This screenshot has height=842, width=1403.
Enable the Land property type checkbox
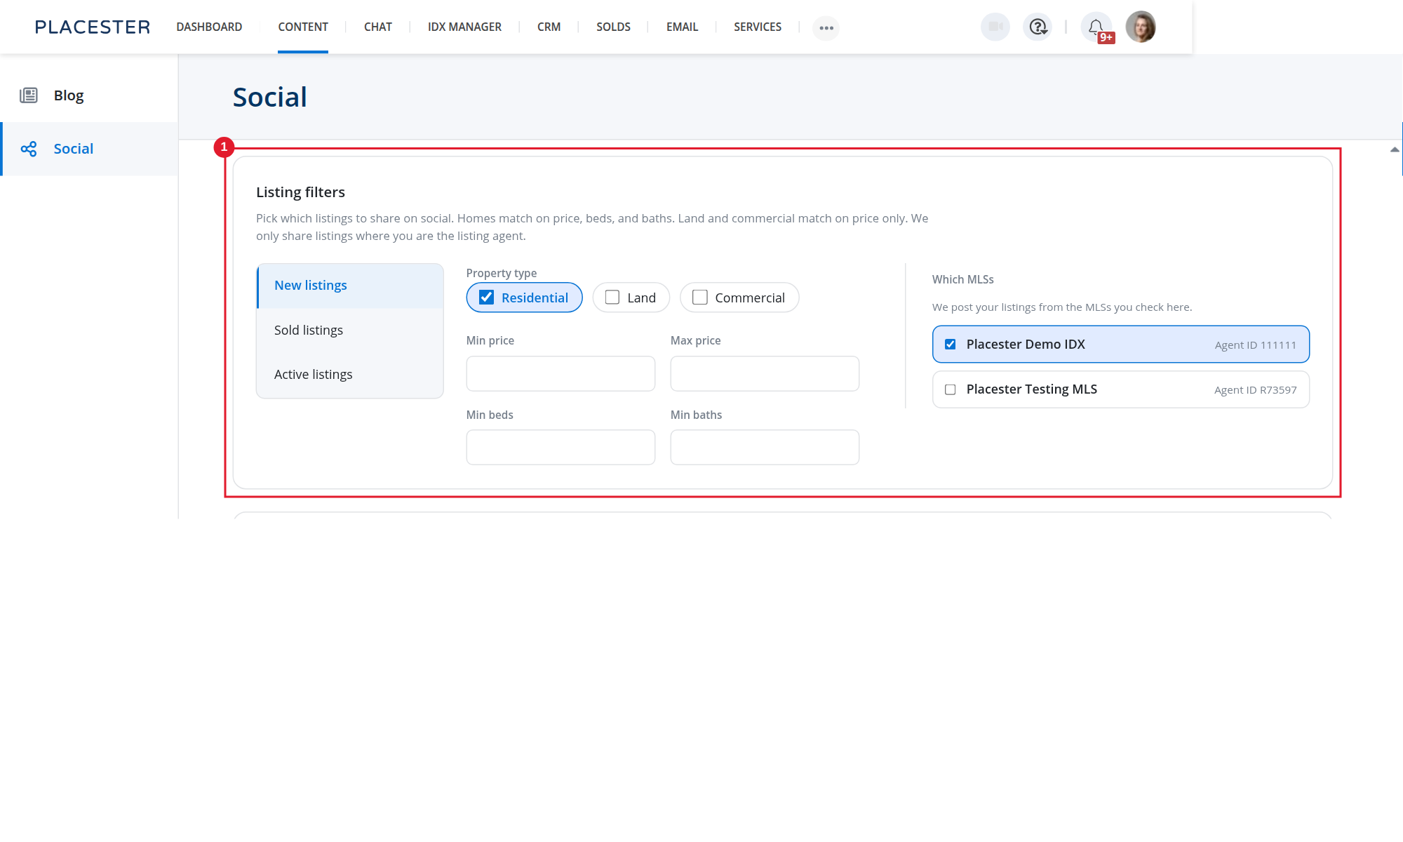pos(612,298)
